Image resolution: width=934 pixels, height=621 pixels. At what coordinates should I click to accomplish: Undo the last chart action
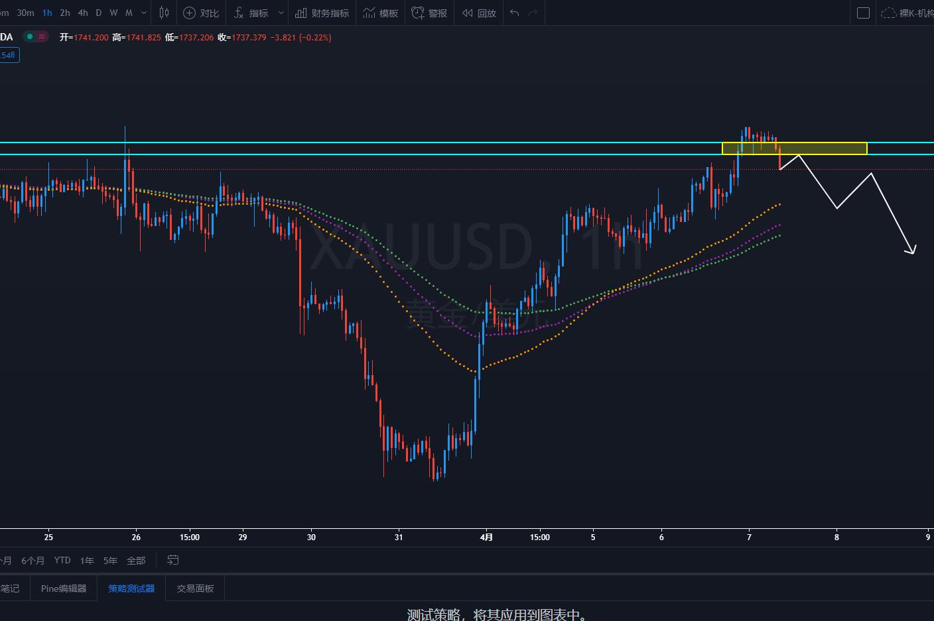click(x=514, y=13)
